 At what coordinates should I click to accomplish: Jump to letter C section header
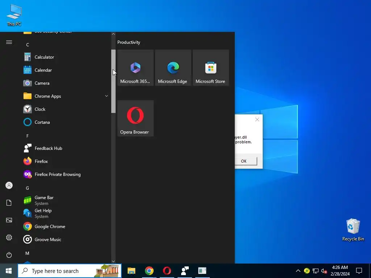point(28,45)
